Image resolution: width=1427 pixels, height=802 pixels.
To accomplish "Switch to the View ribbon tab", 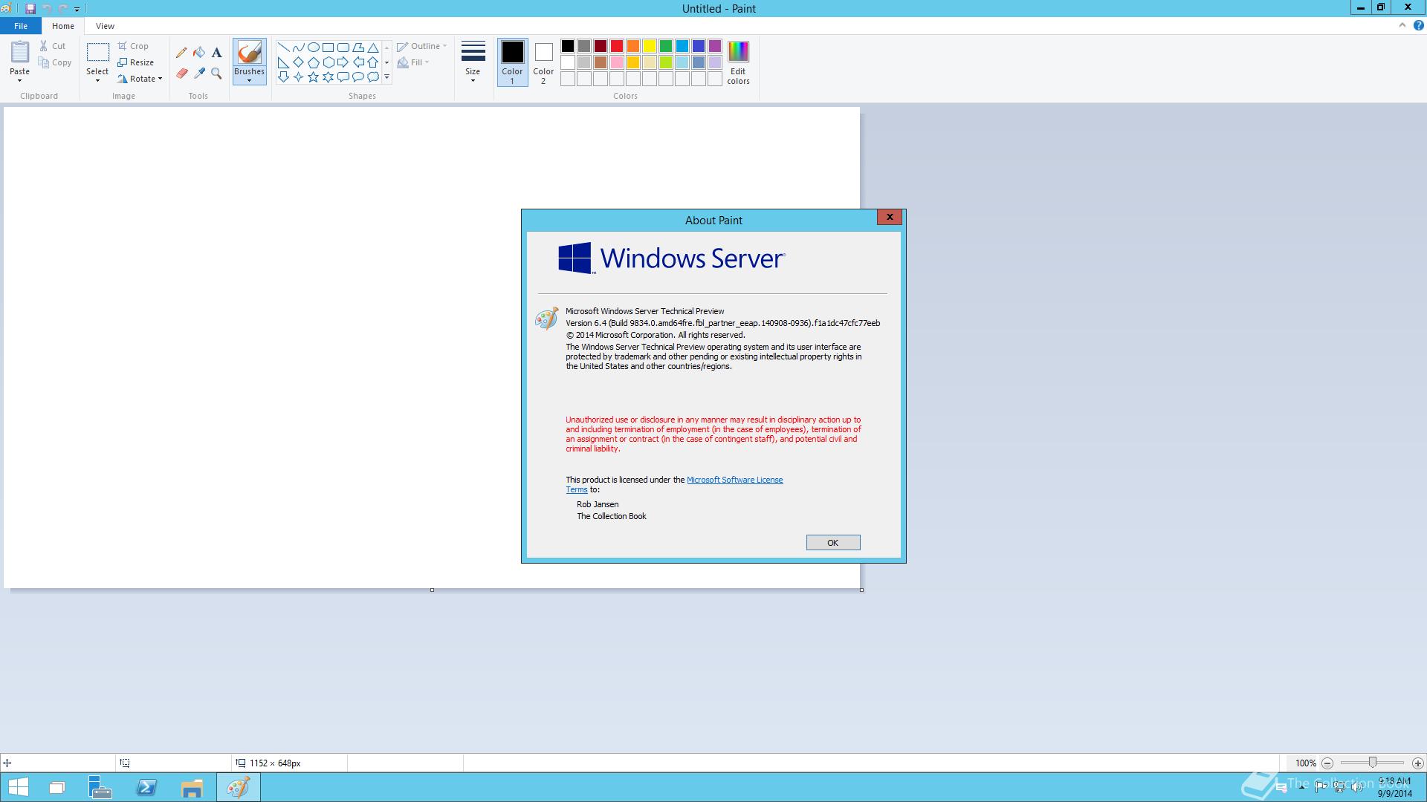I will (105, 26).
